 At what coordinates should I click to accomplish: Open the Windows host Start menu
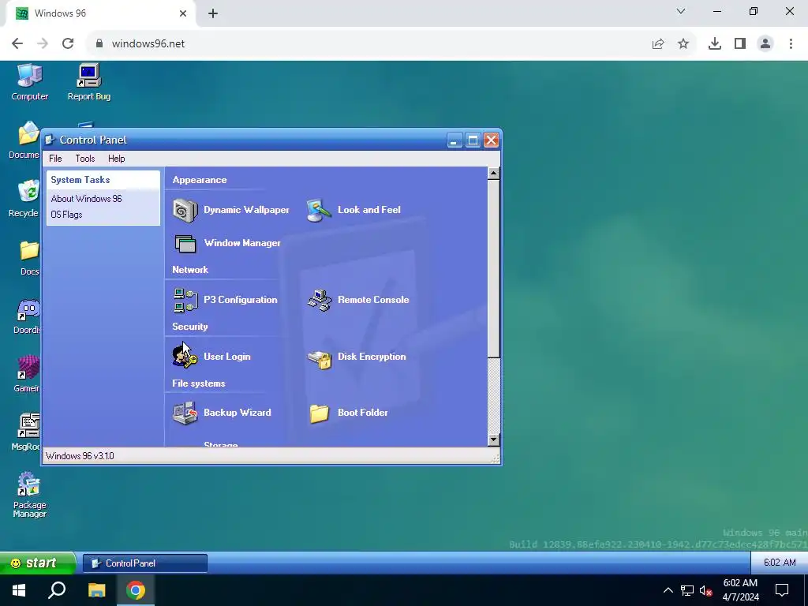19,590
